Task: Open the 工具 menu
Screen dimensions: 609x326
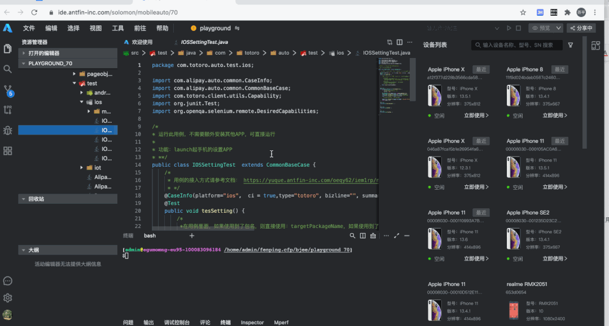Action: pos(118,28)
